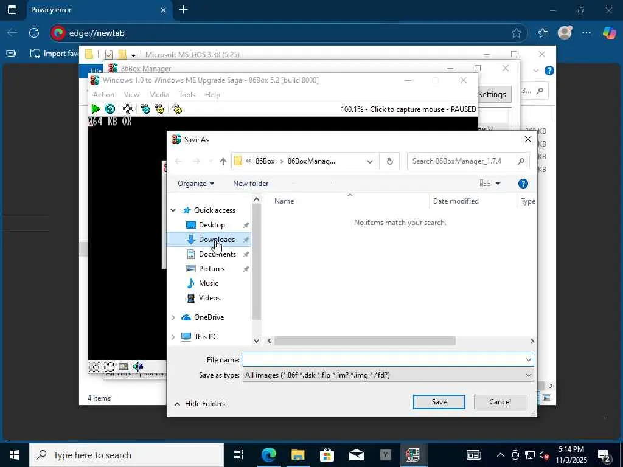
Task: Open the Help menu in 86Box
Action: click(x=212, y=94)
